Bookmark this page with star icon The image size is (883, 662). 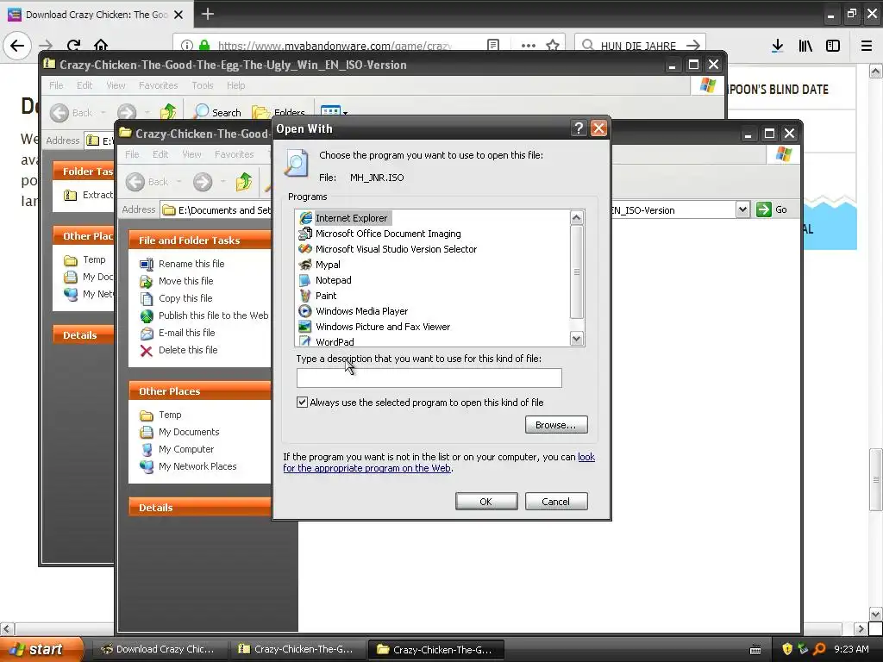[x=553, y=46]
